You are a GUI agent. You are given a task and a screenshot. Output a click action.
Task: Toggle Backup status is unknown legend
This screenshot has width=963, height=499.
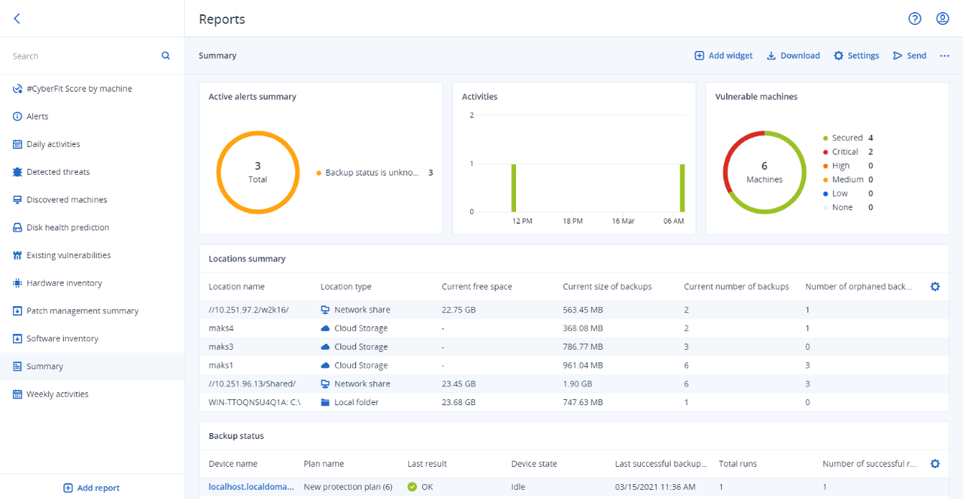point(371,173)
